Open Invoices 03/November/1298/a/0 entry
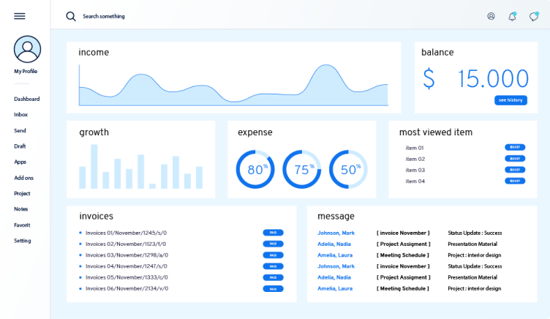550x319 pixels. tap(126, 255)
